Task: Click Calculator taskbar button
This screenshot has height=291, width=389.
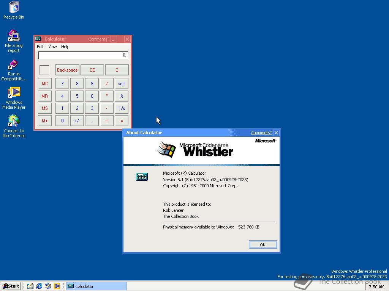Action: tap(96, 286)
